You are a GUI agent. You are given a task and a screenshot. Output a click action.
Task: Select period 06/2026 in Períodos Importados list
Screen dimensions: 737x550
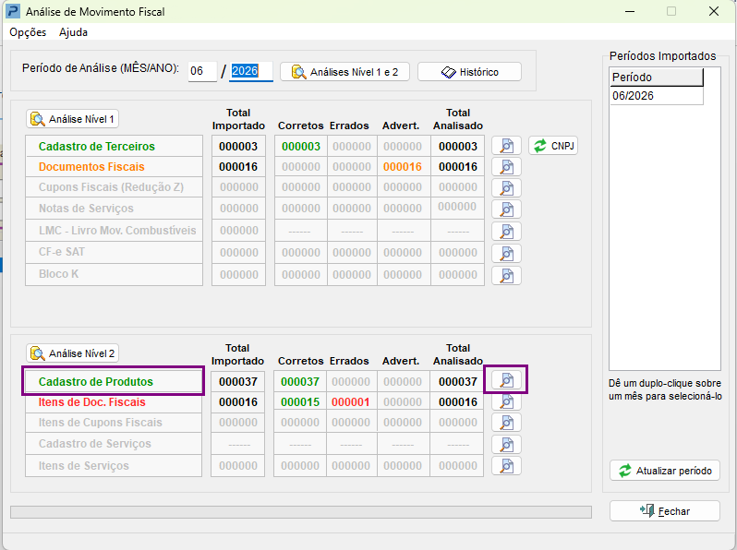click(656, 96)
